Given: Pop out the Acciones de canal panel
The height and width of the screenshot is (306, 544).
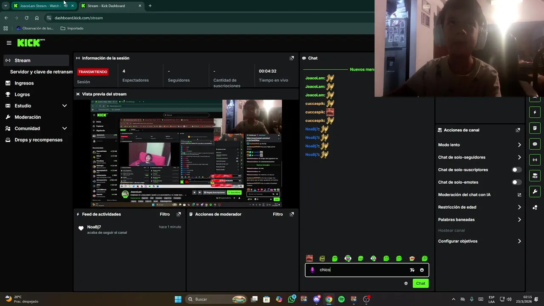Looking at the screenshot, I should pos(518,130).
